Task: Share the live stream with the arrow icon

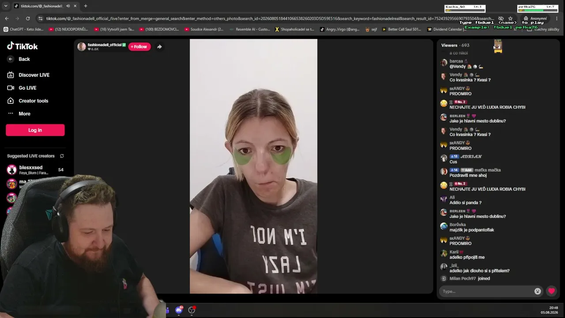Action: (x=159, y=47)
